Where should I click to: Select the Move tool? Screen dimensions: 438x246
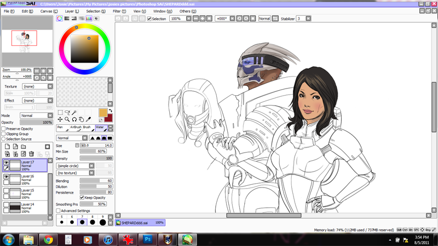(60, 119)
